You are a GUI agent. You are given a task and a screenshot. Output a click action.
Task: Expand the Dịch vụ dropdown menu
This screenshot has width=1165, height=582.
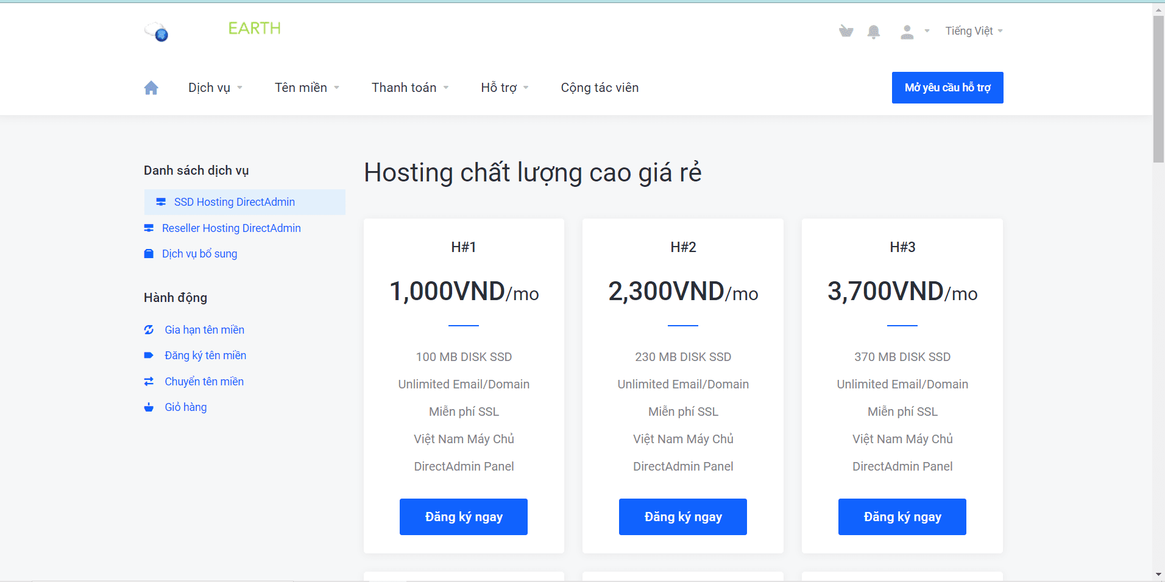click(215, 88)
